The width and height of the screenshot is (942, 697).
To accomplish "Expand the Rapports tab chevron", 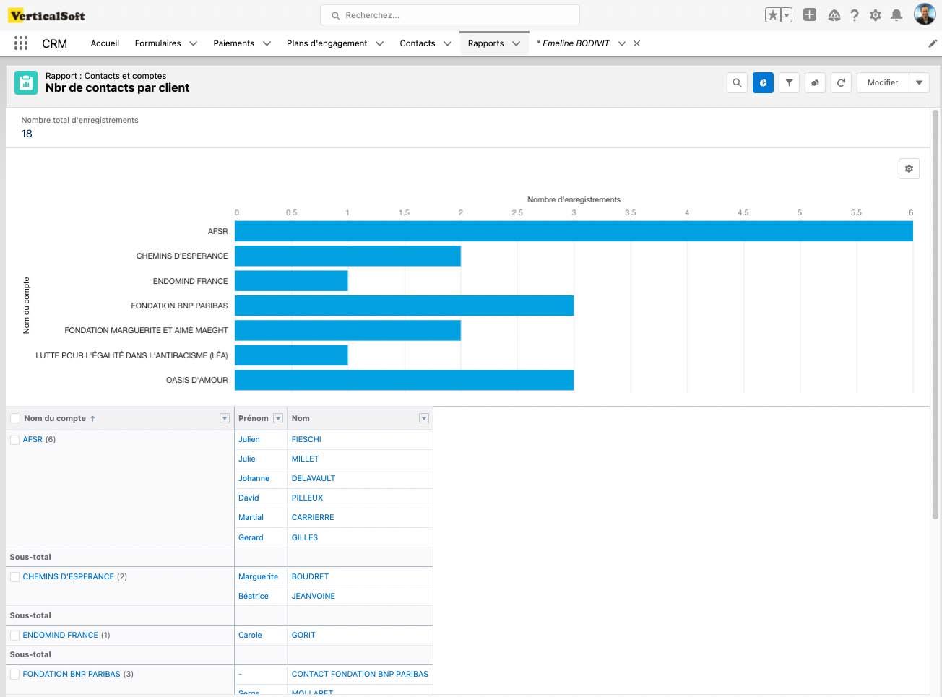I will 516,43.
